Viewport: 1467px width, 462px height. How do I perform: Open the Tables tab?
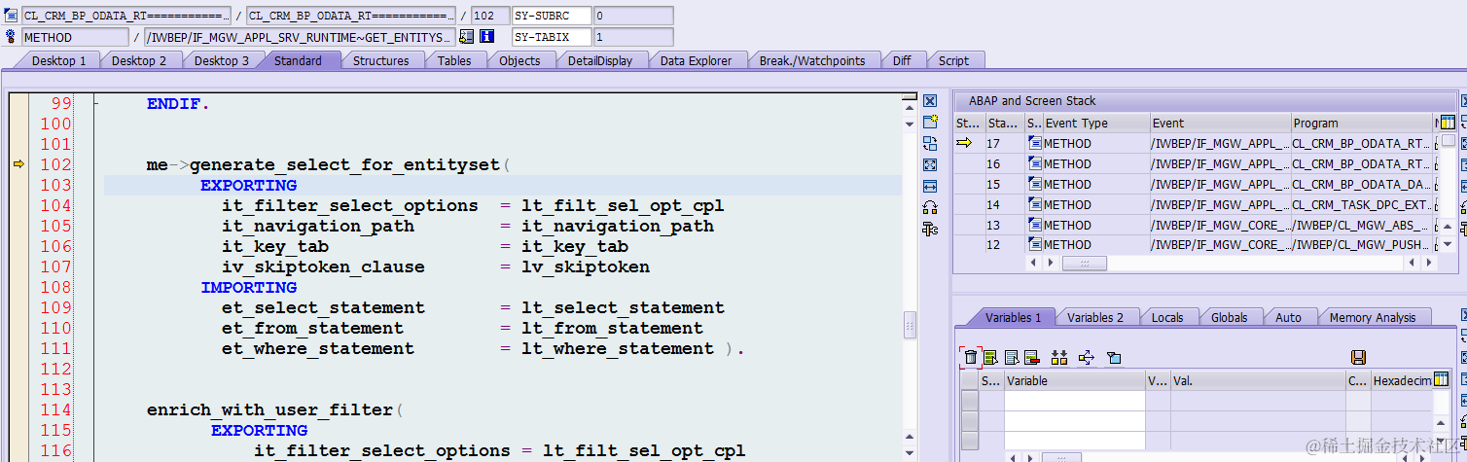click(454, 60)
